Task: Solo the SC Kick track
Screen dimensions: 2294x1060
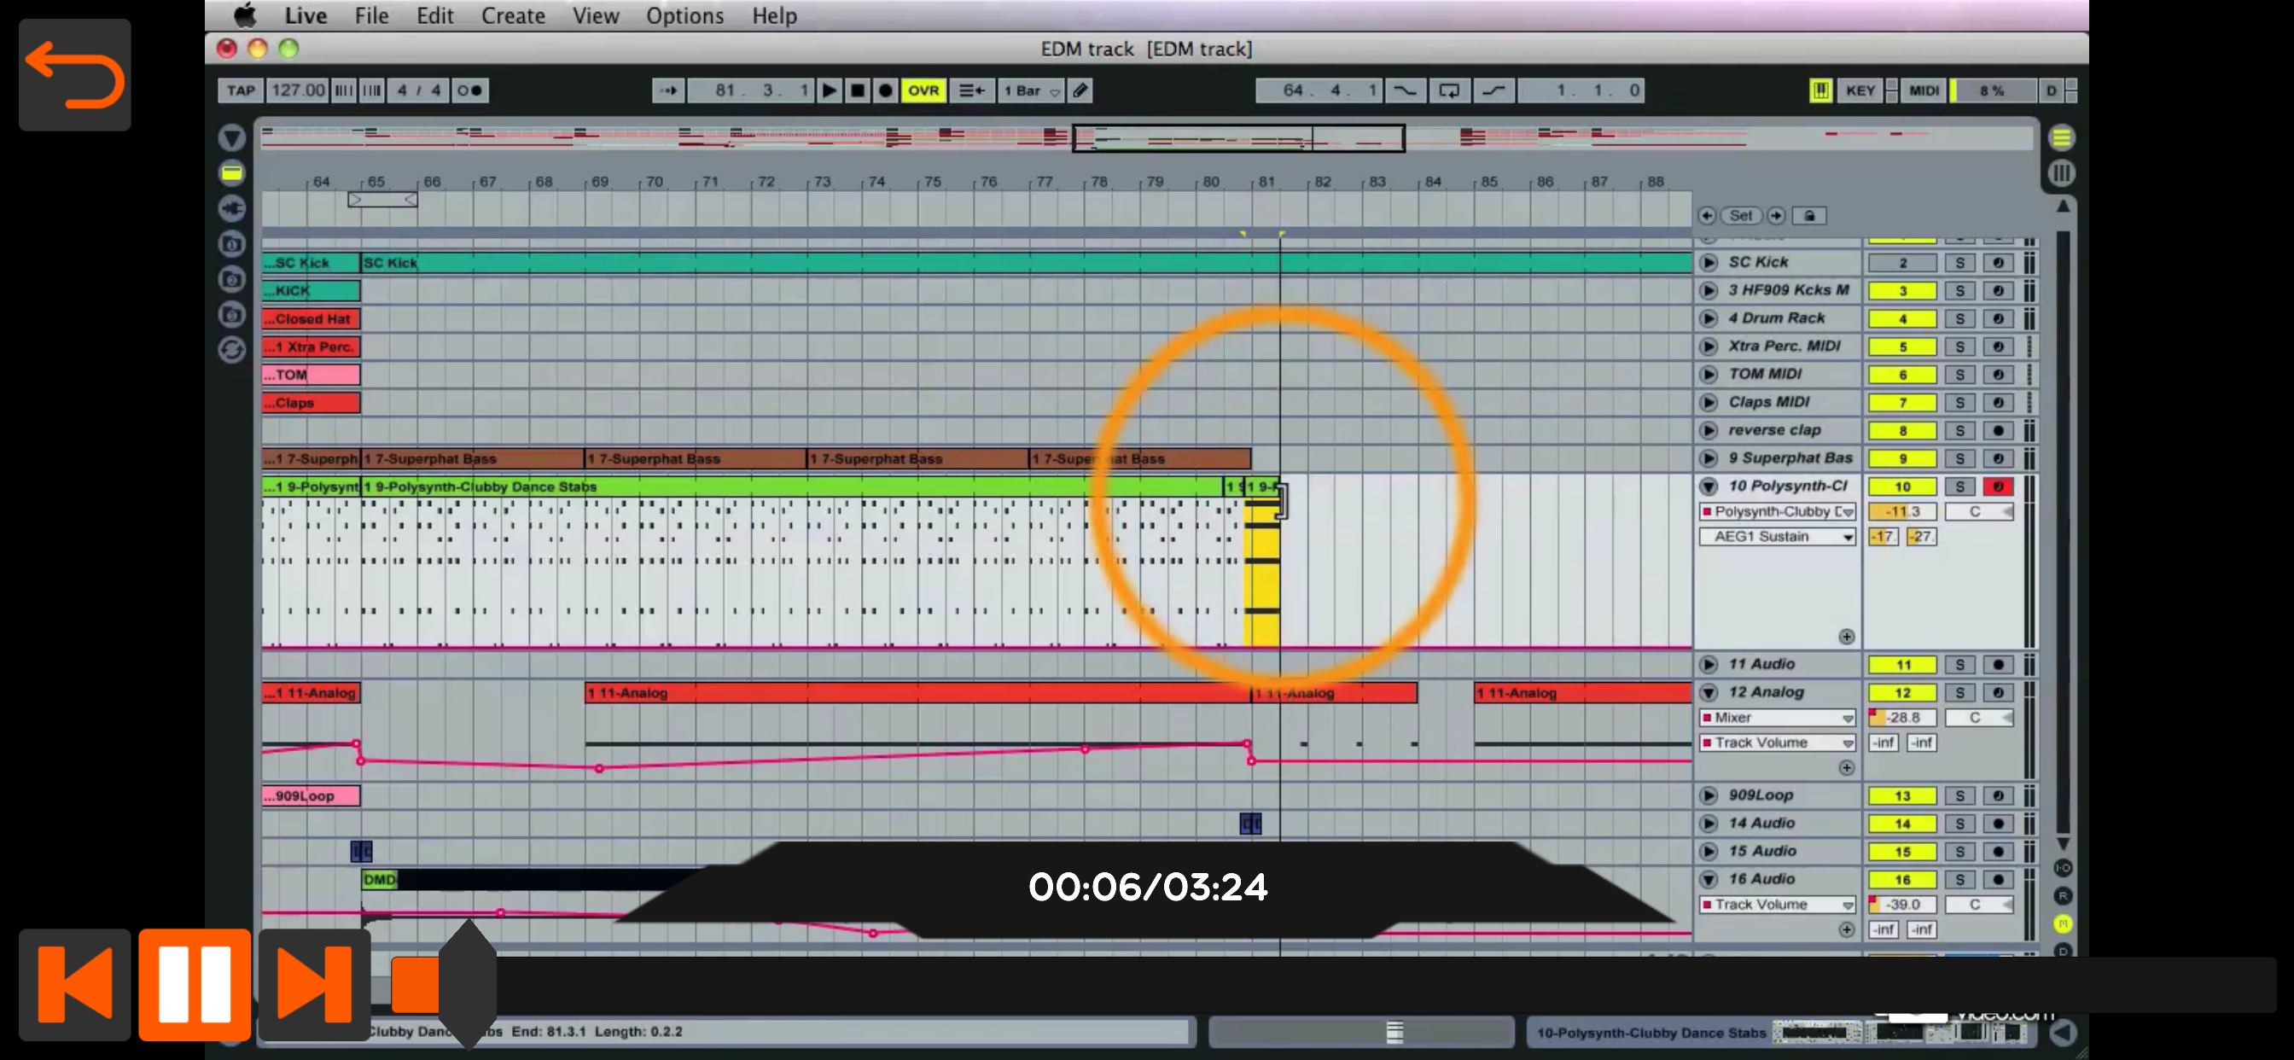Action: (x=1959, y=263)
